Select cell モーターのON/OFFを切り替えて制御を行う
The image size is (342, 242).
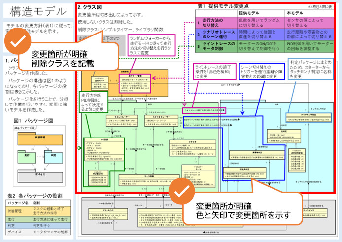[261, 46]
